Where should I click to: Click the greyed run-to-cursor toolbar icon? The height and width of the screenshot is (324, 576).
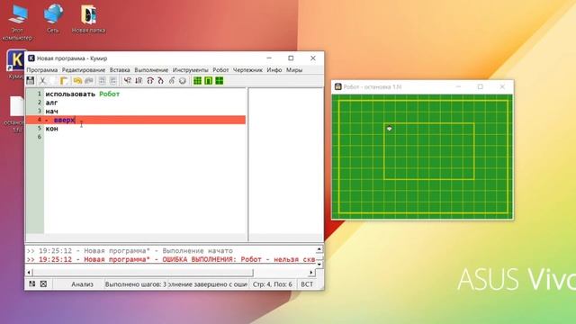(172, 81)
